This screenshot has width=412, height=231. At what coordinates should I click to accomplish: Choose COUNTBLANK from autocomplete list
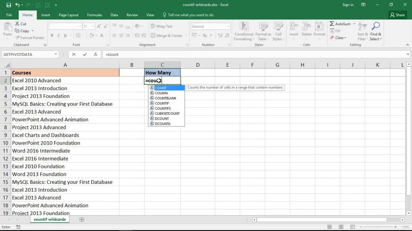(x=166, y=98)
